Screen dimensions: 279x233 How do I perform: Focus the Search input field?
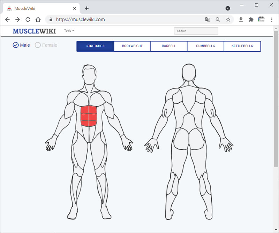click(x=196, y=31)
